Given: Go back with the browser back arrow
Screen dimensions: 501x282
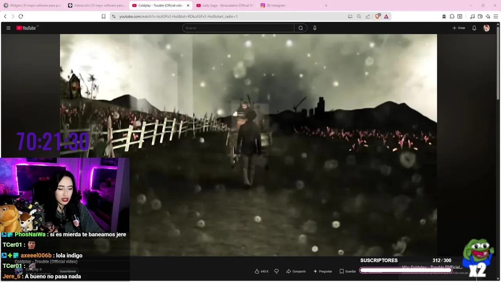Looking at the screenshot, I should (x=5, y=16).
